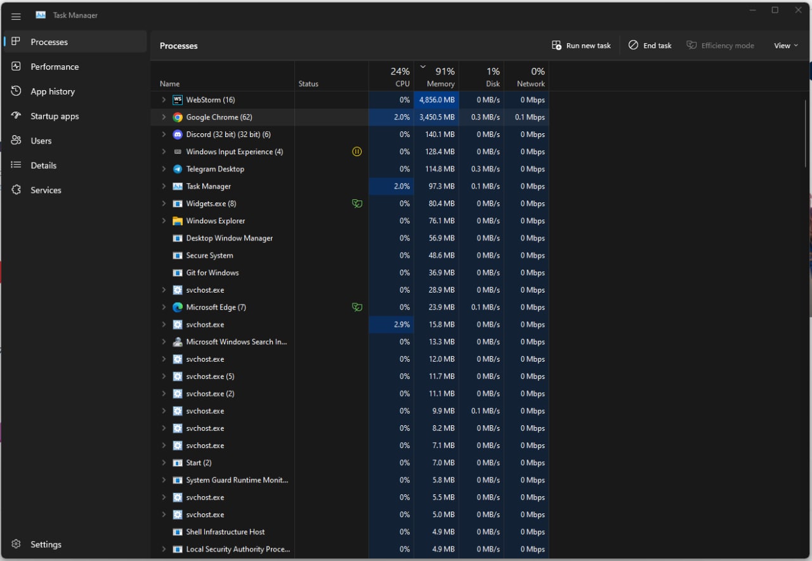The image size is (812, 561).
Task: Select Telegram Desktop's 114.8 MB memory value
Action: pos(436,169)
